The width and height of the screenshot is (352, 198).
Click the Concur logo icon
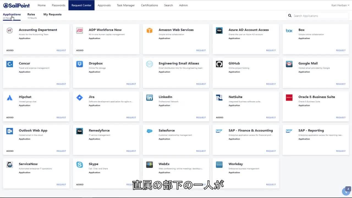[10, 64]
